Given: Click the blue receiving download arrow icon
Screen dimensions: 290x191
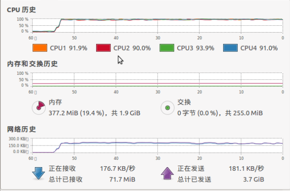Looking at the screenshot, I should (38, 174).
